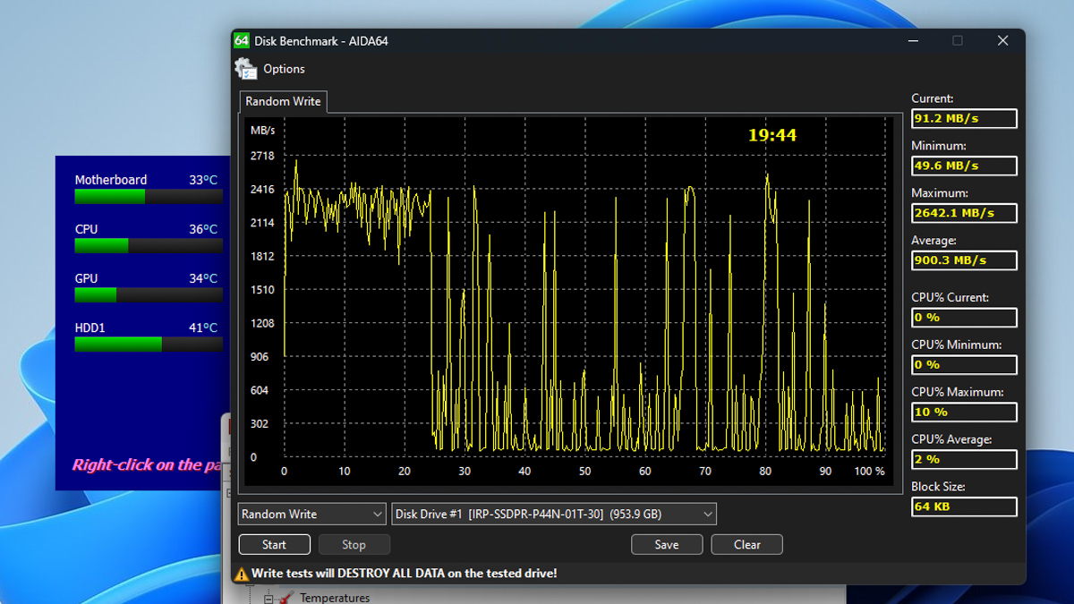The image size is (1074, 604).
Task: Click the warning triangle icon
Action: click(241, 574)
